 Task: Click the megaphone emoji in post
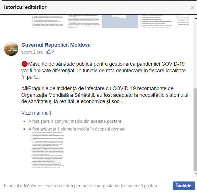pyautogui.click(x=24, y=88)
